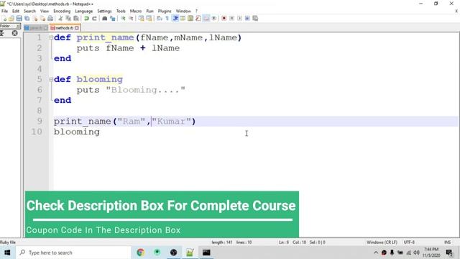This screenshot has width=460, height=259.
Task: Click the Save Recorded Macro icon
Action: point(255,18)
